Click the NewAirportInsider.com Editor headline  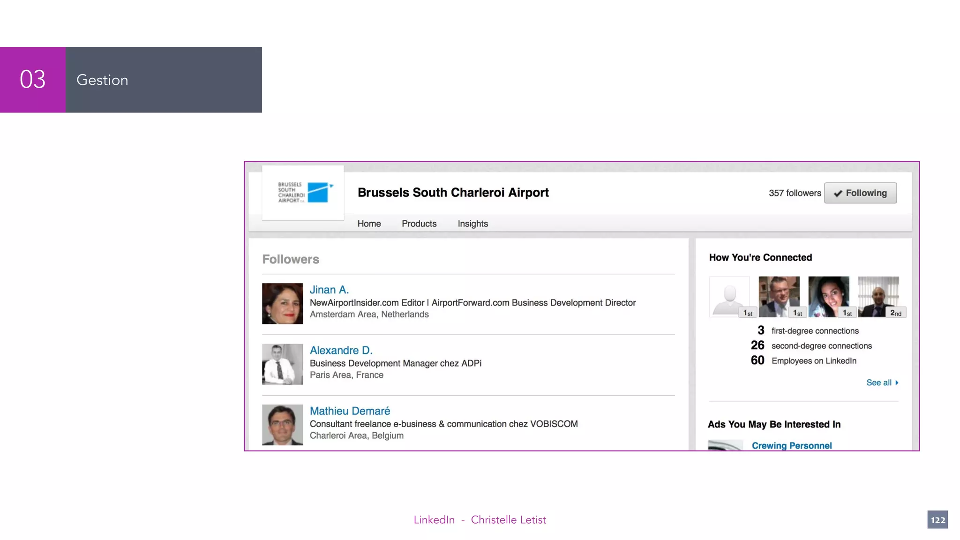tap(472, 303)
